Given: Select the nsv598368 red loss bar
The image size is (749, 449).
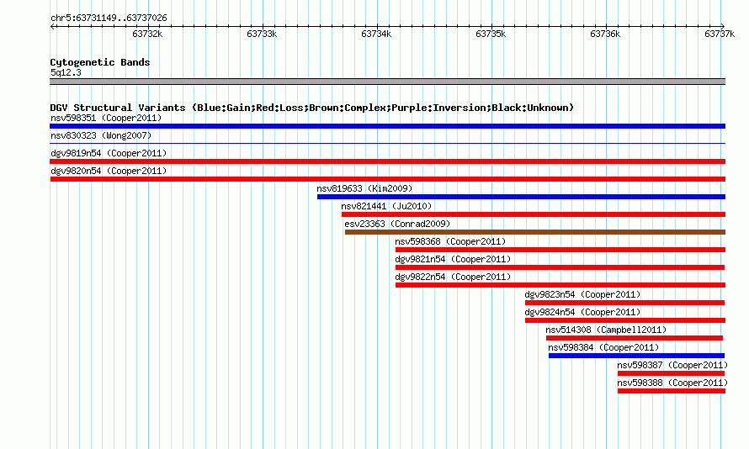Looking at the screenshot, I should 560,250.
